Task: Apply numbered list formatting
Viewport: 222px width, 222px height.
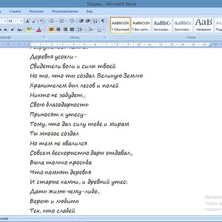Action: 62,21
